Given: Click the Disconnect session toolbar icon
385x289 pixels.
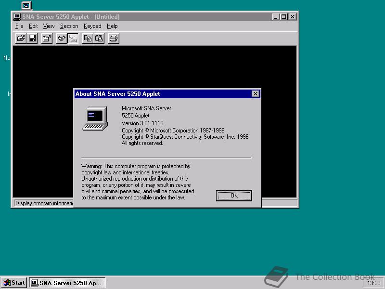Looking at the screenshot, I should coord(73,39).
